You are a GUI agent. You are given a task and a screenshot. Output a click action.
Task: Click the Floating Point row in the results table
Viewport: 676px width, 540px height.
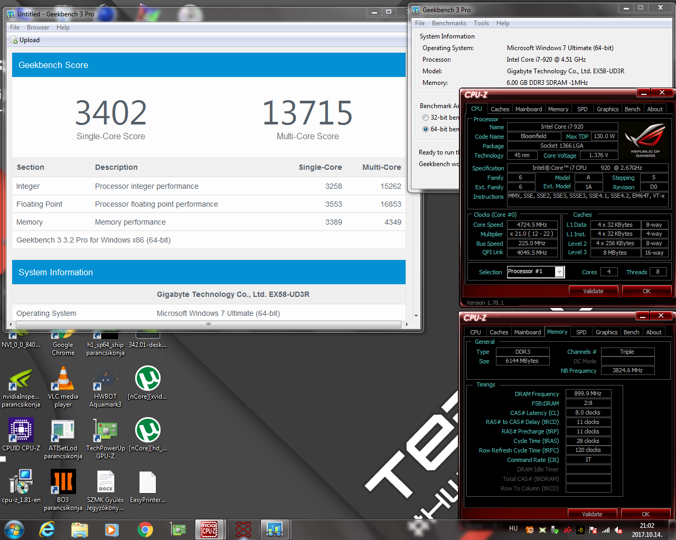coord(209,204)
